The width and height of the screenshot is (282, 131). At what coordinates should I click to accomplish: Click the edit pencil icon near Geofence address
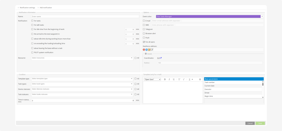(152, 50)
